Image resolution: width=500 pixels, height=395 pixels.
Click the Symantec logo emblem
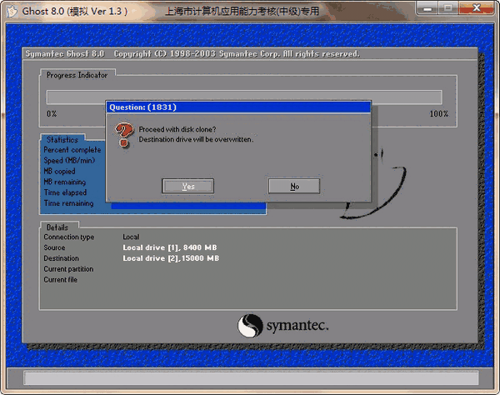pos(252,325)
